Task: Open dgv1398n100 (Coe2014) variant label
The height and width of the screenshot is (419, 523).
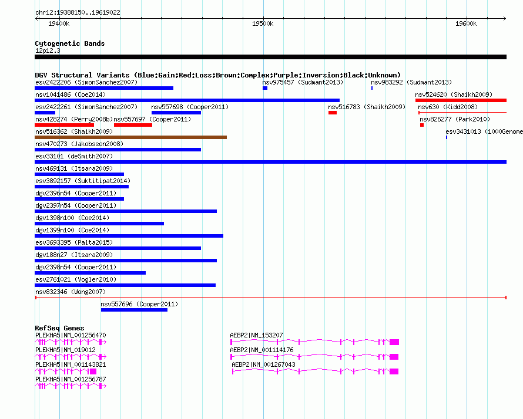Action: click(x=72, y=218)
